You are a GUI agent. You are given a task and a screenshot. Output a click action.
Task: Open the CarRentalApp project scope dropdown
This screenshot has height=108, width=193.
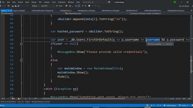coord(33,13)
